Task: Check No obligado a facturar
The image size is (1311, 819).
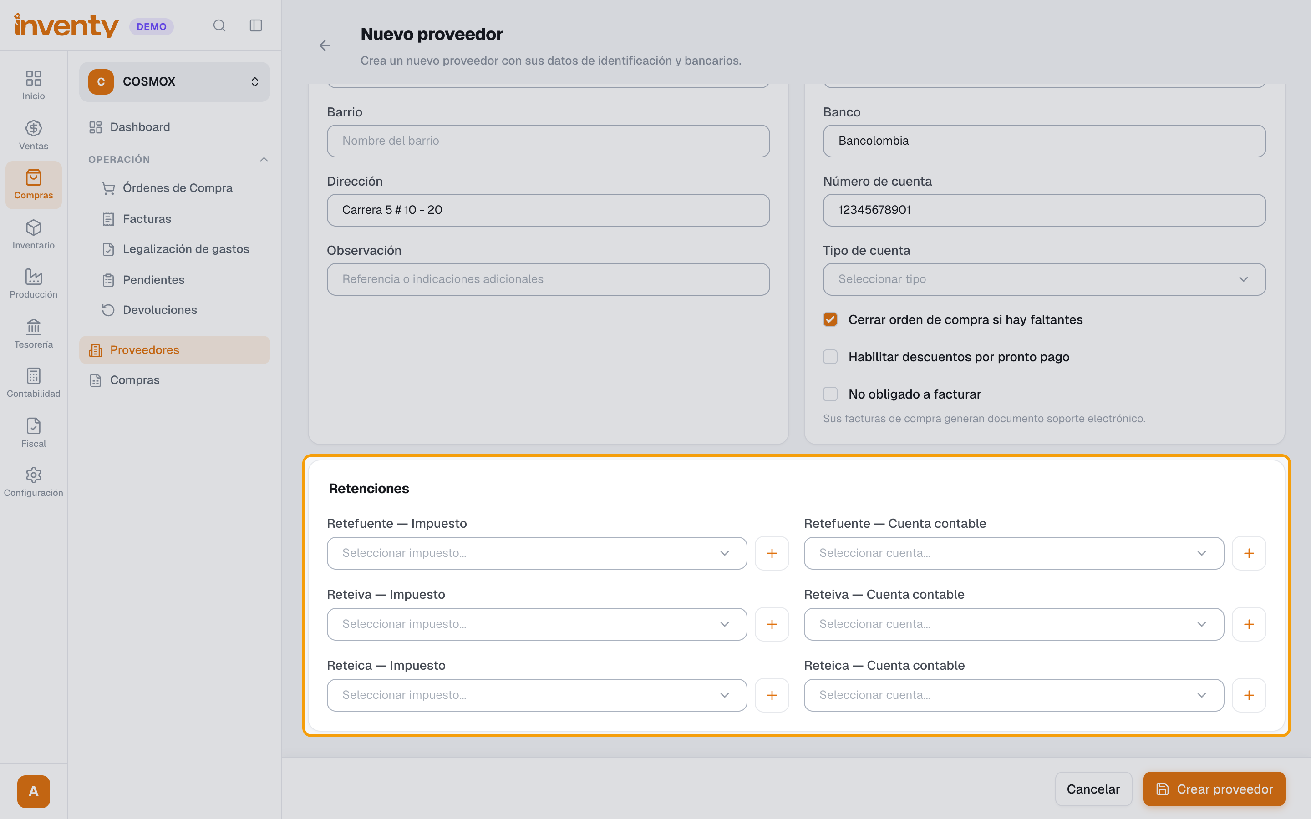Action: click(x=830, y=394)
